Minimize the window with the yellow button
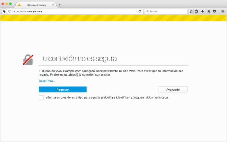 click(x=6, y=4)
